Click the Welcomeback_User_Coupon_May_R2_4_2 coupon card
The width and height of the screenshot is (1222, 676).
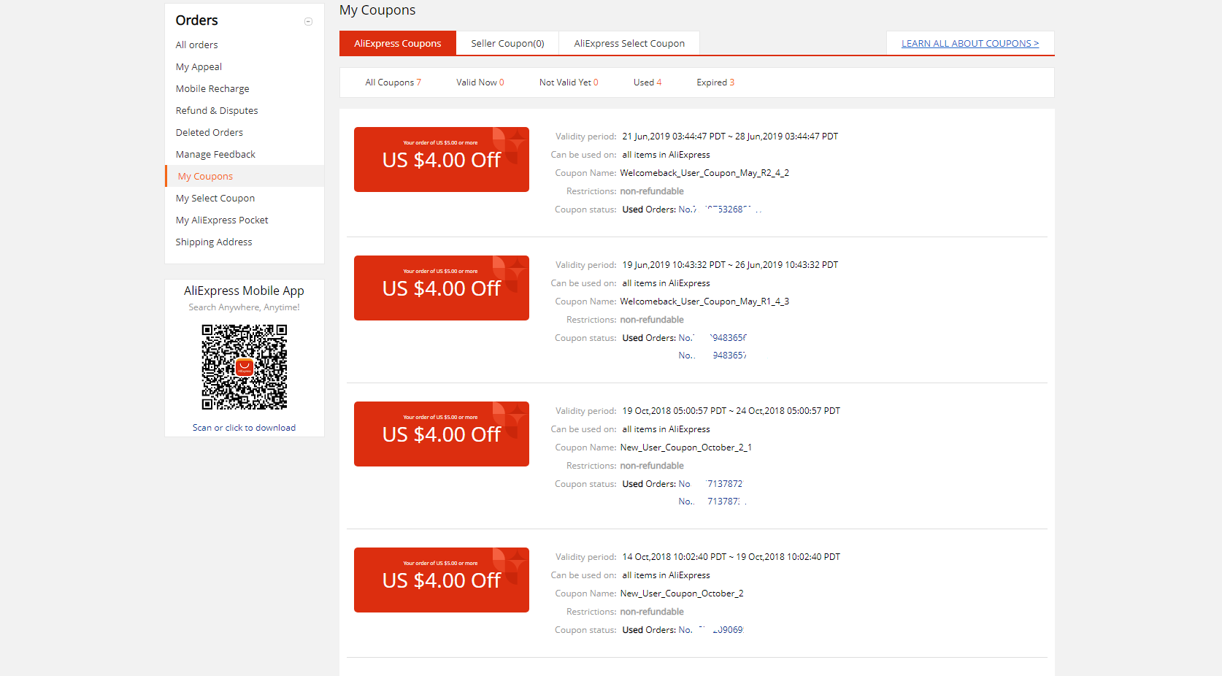[442, 159]
